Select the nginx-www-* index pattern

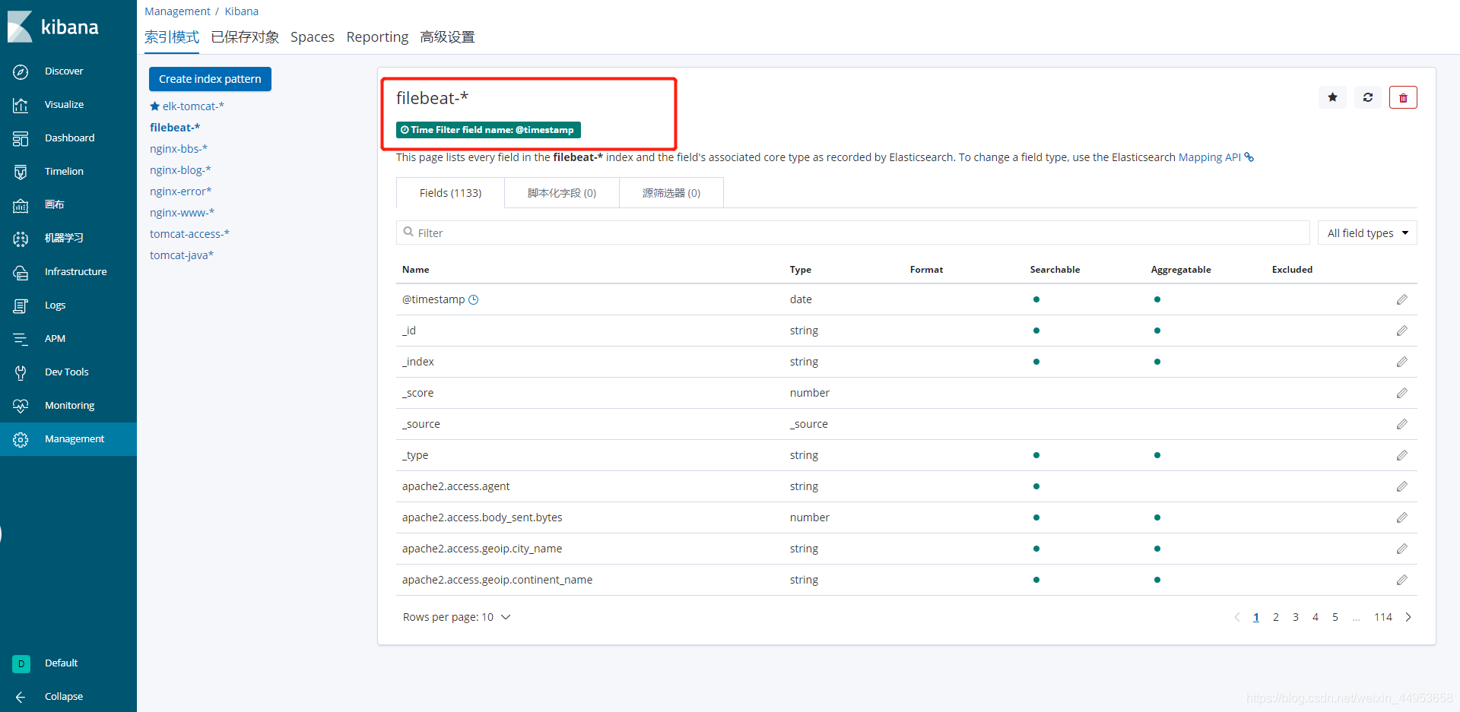pos(182,213)
